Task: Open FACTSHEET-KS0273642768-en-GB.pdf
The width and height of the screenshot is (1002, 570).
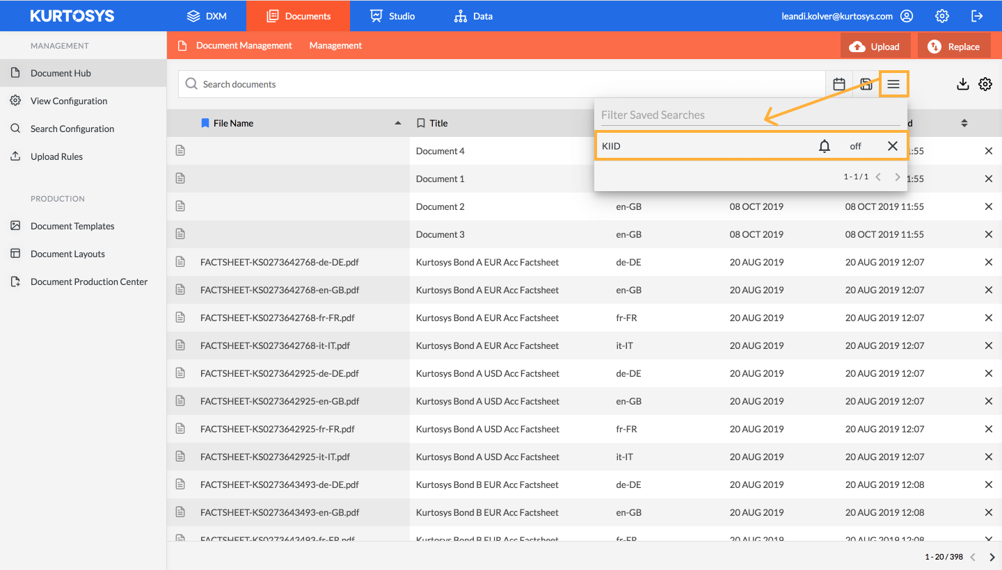Action: point(280,290)
